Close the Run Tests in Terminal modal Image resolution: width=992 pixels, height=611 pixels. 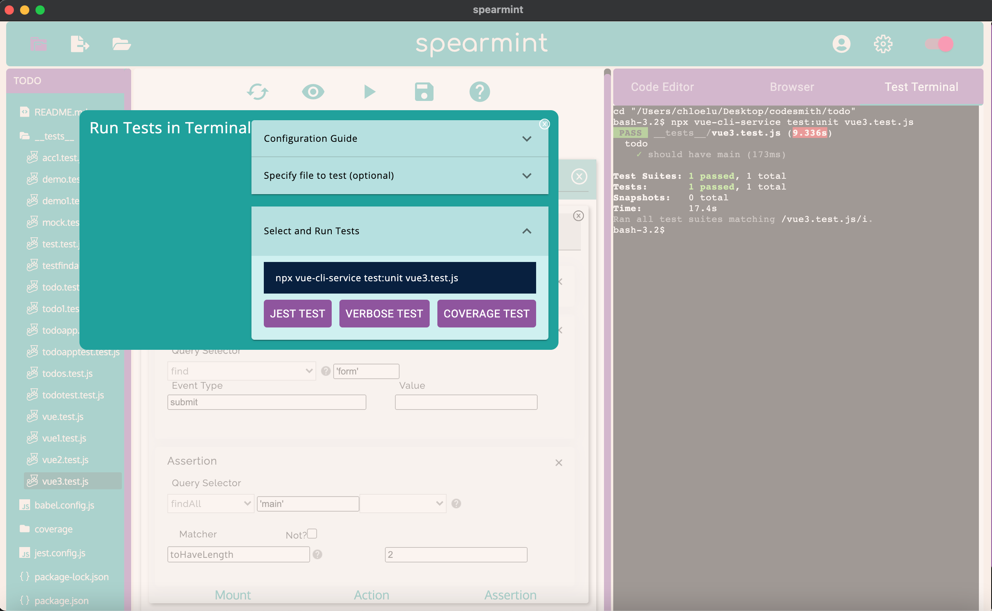click(545, 124)
